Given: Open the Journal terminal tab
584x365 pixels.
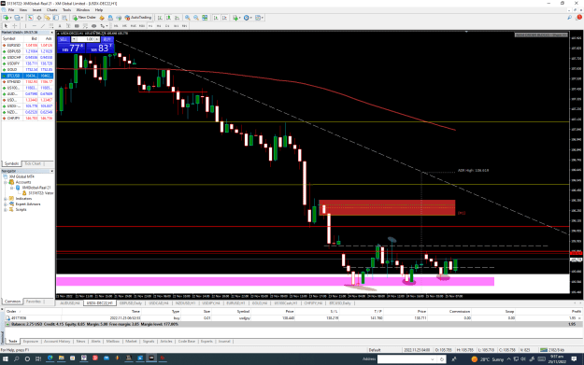Looking at the screenshot, I should point(224,341).
